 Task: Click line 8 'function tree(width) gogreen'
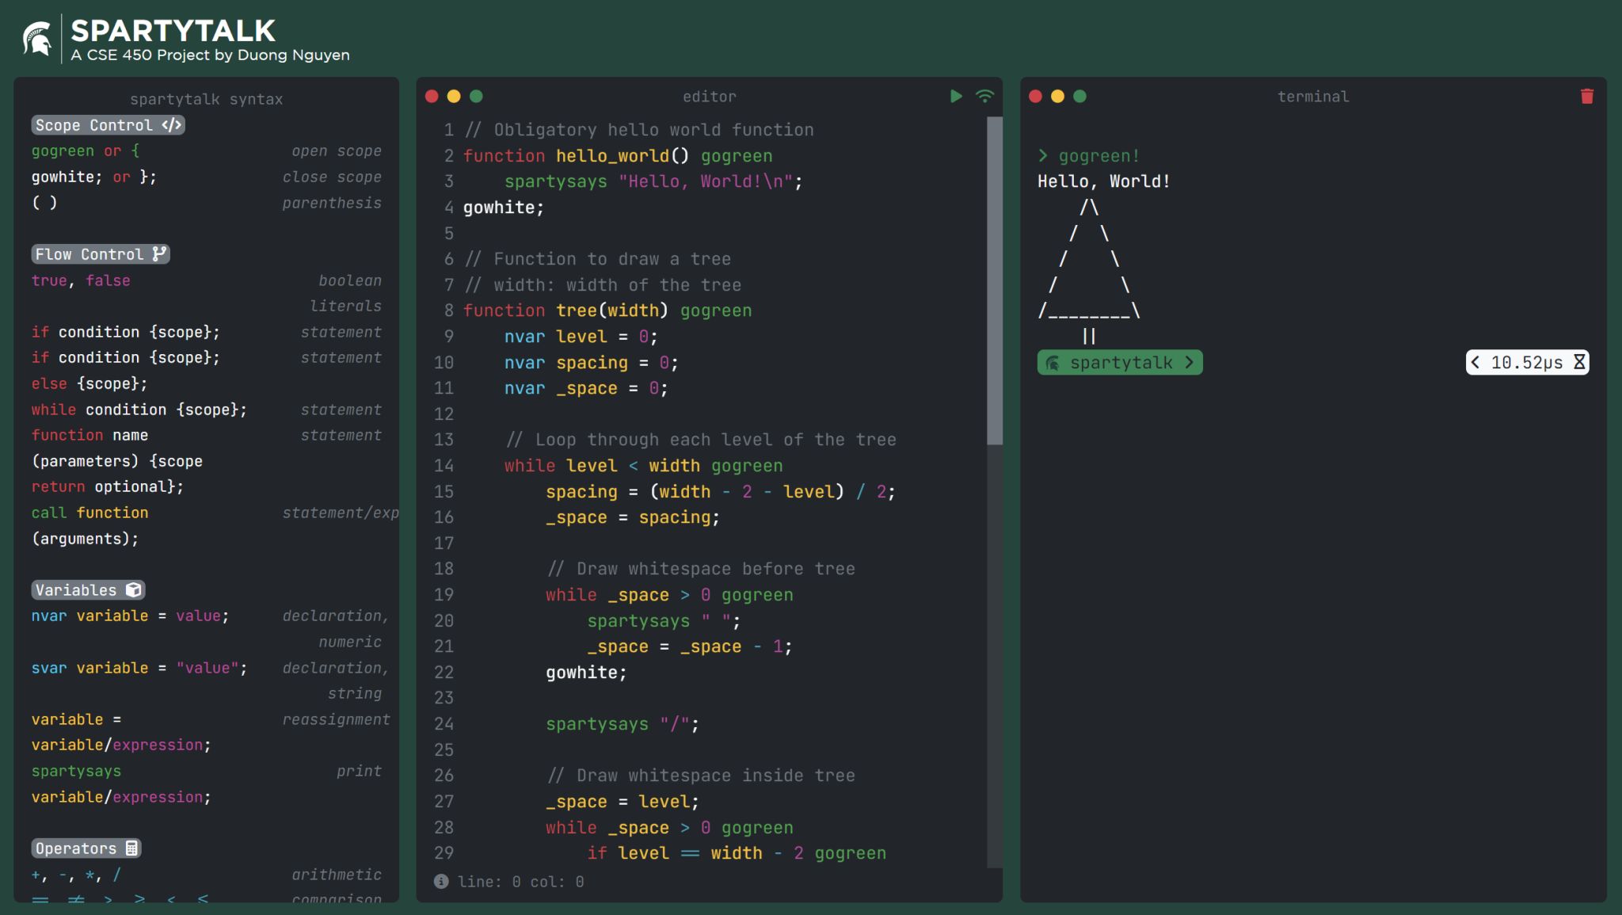(607, 311)
